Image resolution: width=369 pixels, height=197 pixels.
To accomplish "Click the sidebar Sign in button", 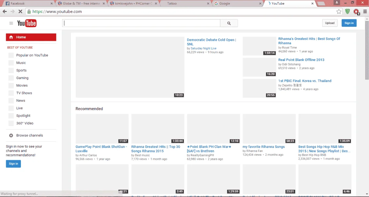I will pos(14,164).
